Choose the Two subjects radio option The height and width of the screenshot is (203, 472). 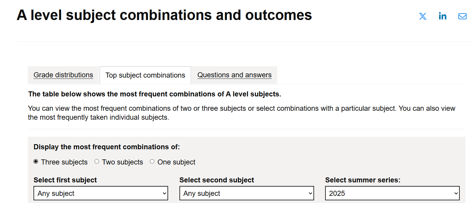tap(97, 162)
